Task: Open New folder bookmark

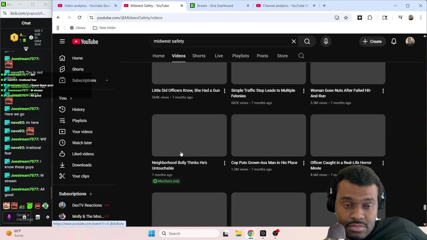Action: [104, 28]
